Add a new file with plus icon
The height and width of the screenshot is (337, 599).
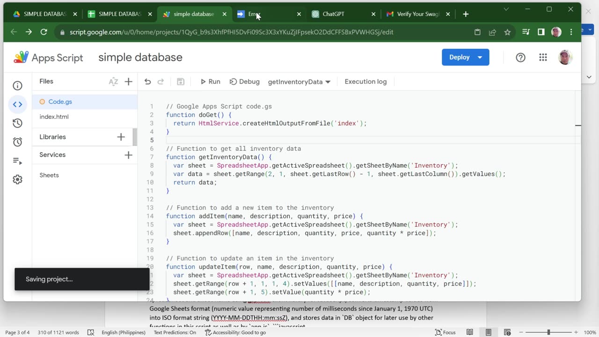(x=128, y=81)
